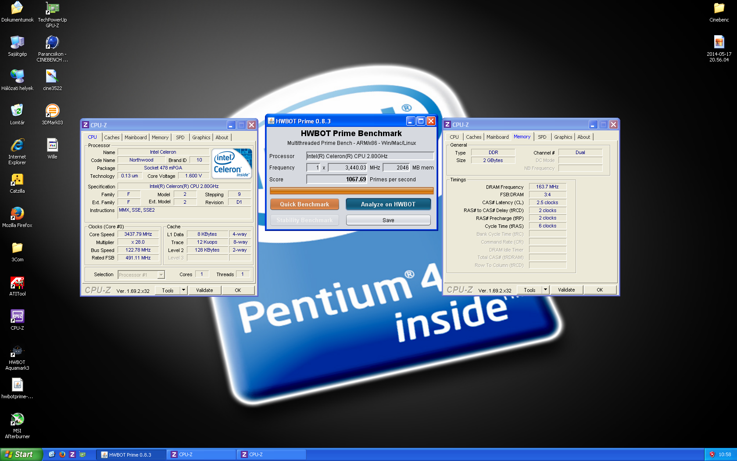Click the Northwood code name value
The width and height of the screenshot is (737, 461).
tap(141, 160)
